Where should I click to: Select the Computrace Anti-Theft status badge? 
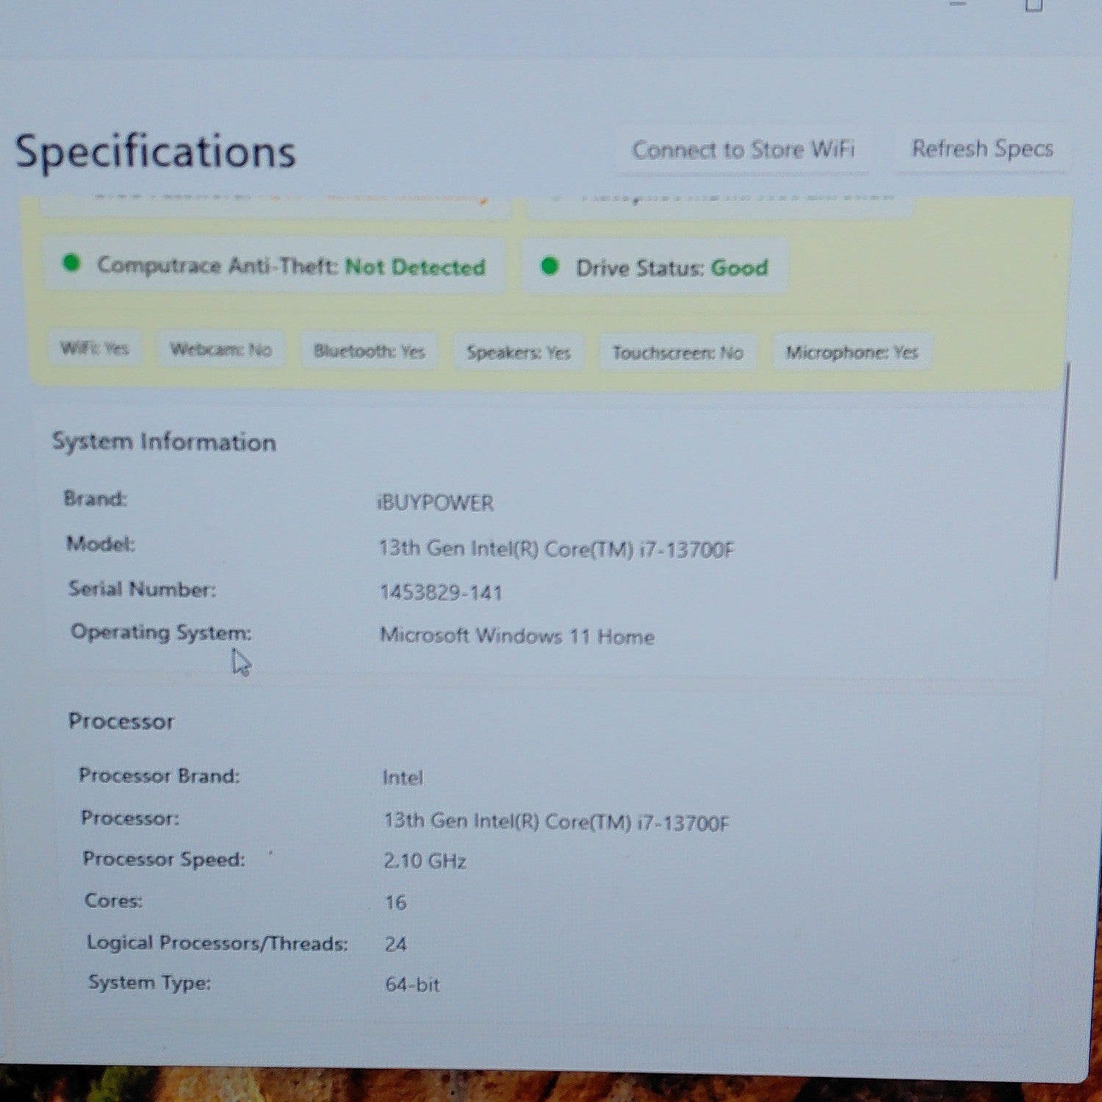(274, 265)
